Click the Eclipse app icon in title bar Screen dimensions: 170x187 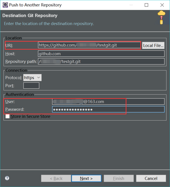pos(5,5)
